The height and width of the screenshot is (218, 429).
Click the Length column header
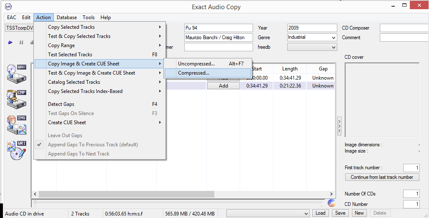(290, 69)
